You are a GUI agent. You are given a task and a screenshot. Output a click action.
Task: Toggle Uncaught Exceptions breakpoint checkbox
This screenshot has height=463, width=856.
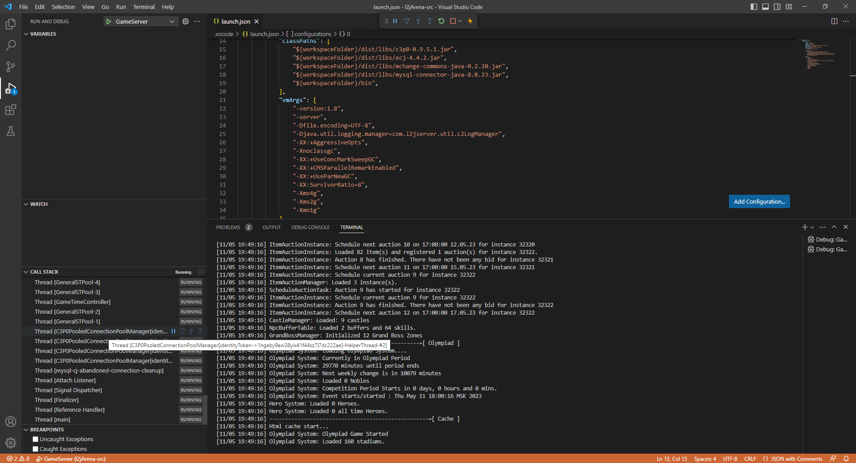pyautogui.click(x=36, y=439)
